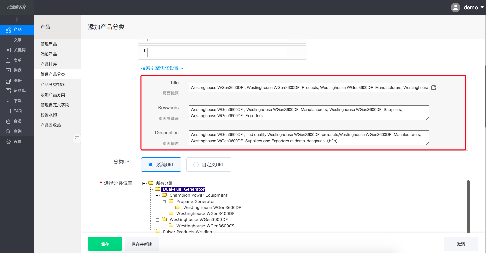Collapse the submenu panel toggle icon
The image size is (486, 253).
[x=77, y=138]
